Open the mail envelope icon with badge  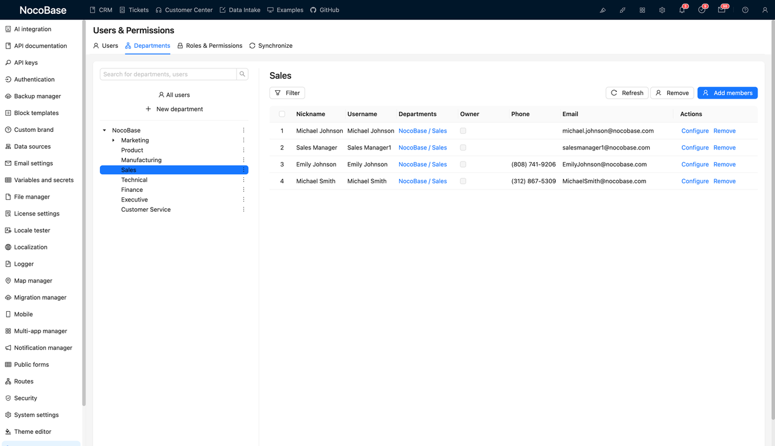coord(722,10)
